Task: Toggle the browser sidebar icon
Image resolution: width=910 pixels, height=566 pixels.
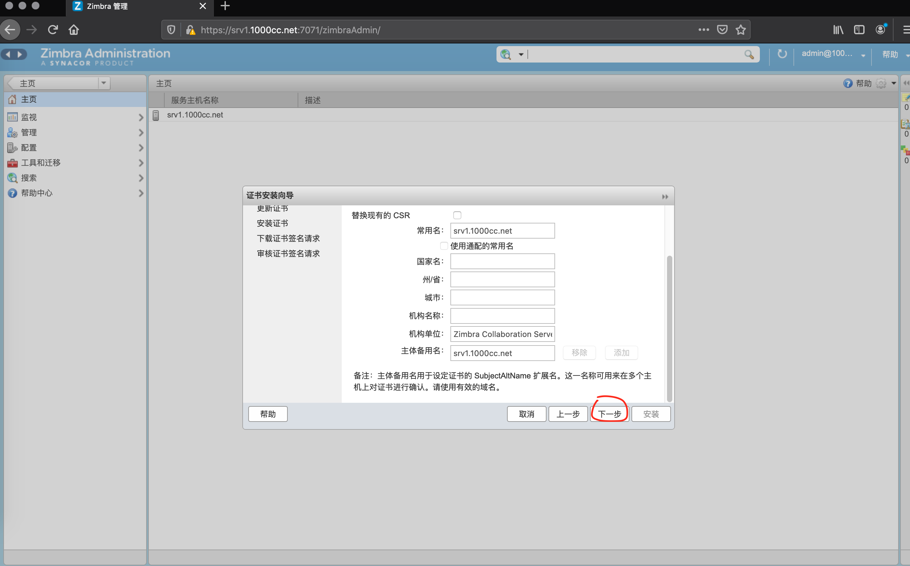Action: (859, 30)
